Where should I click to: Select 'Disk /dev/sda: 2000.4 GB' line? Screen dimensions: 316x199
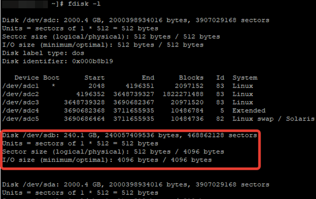tap(136, 184)
